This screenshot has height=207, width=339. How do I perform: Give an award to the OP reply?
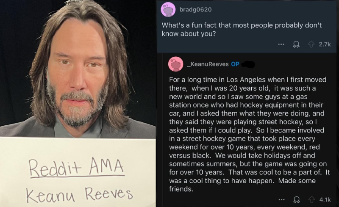pos(297,200)
